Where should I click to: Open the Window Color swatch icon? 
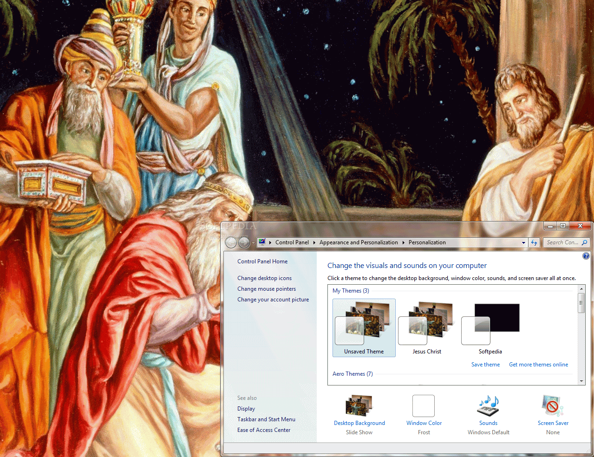click(x=424, y=406)
